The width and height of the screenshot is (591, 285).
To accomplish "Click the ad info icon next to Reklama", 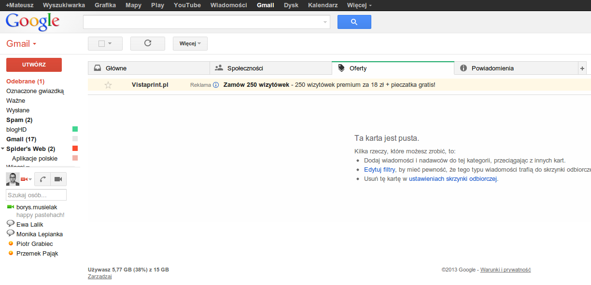I will click(216, 85).
